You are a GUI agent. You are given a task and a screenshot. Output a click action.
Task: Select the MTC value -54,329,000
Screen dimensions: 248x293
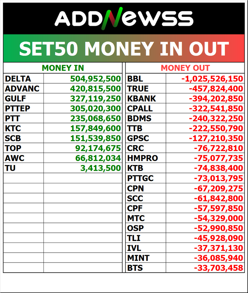pos(218,218)
